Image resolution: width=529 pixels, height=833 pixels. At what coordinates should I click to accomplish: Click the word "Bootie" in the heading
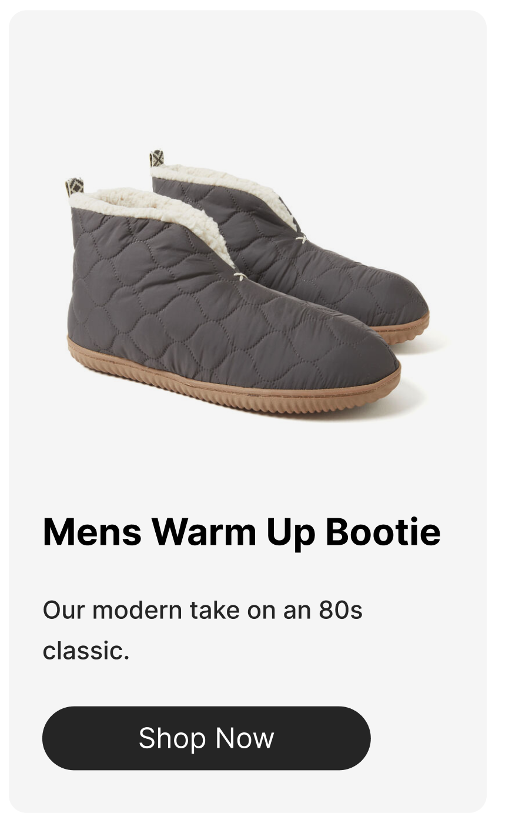point(383,532)
